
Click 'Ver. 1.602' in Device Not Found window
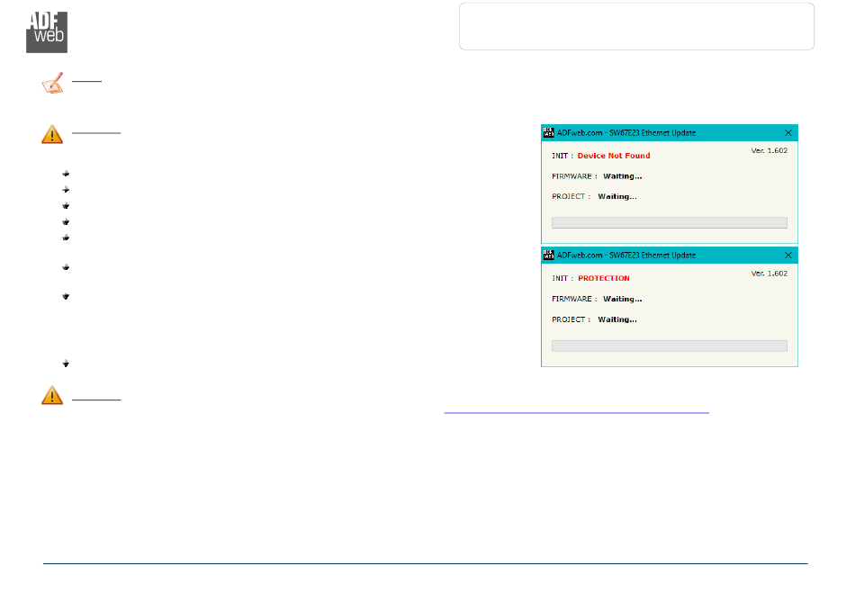click(x=769, y=150)
